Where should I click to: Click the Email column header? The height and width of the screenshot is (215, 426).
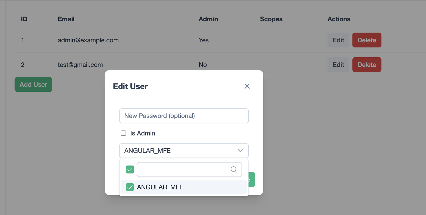66,19
